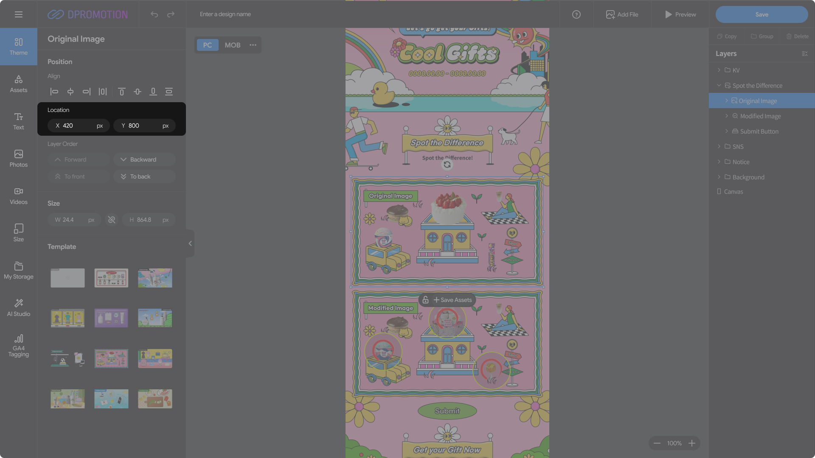Open the hamburger menu icon

click(x=18, y=14)
